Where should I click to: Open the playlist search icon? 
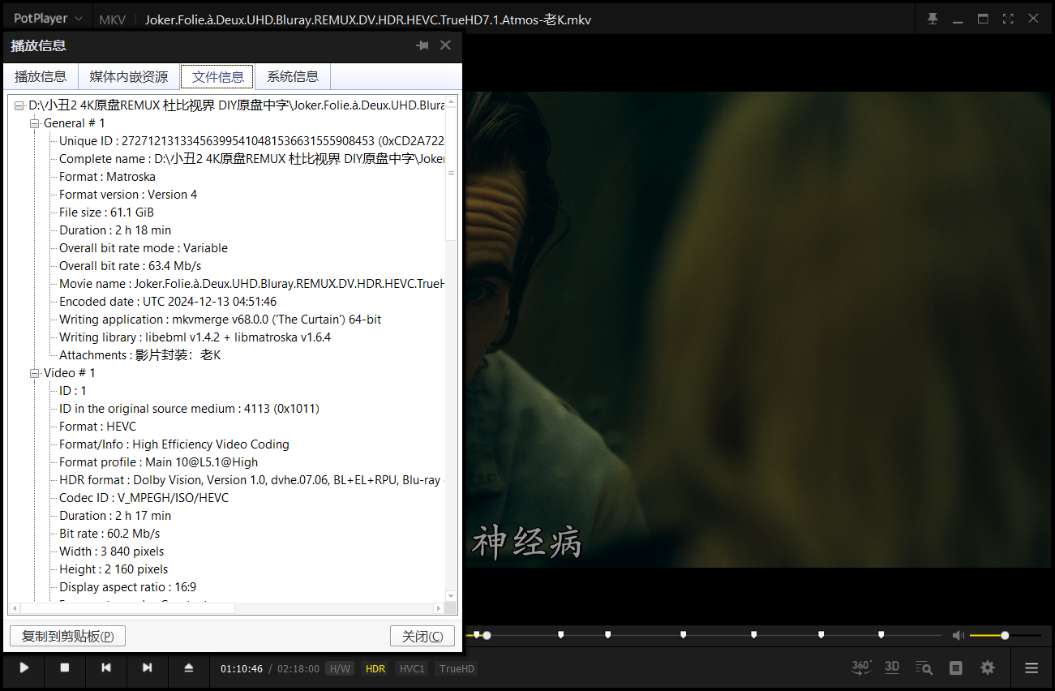[x=924, y=667]
